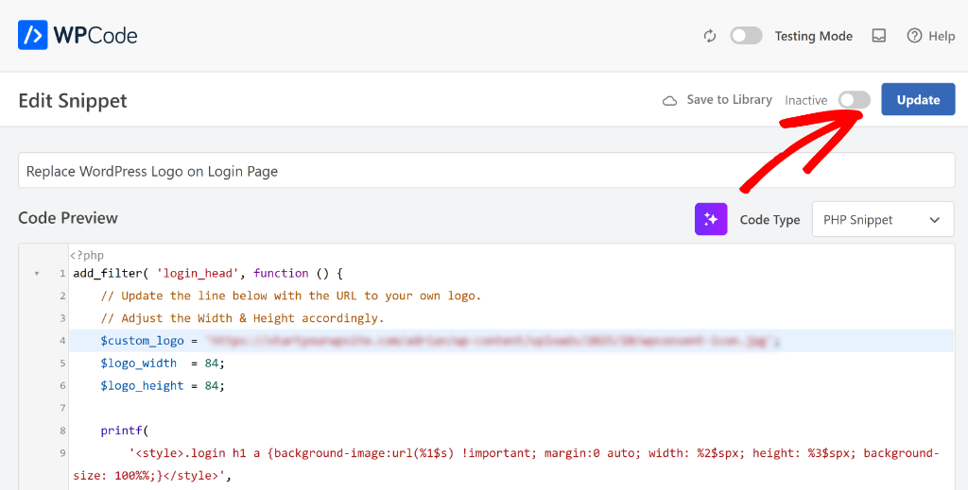Click the refresh sync arrows icon
This screenshot has height=490, width=968.
[710, 36]
